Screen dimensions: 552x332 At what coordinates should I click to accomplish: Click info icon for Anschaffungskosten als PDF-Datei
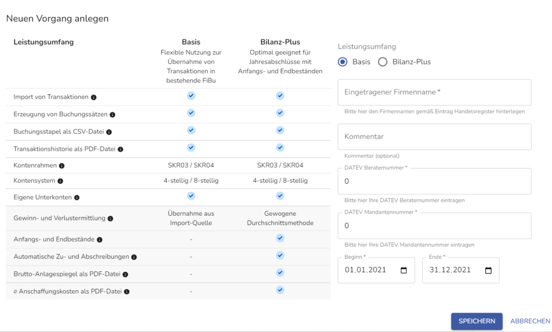point(126,291)
